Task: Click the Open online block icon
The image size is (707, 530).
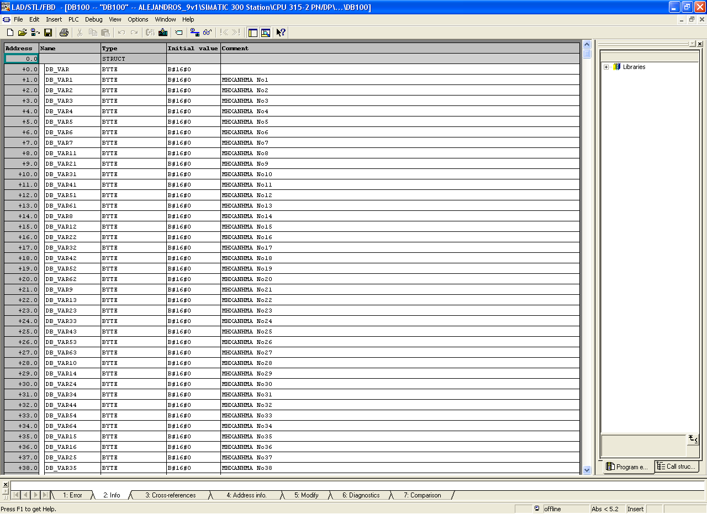Action: (35, 33)
